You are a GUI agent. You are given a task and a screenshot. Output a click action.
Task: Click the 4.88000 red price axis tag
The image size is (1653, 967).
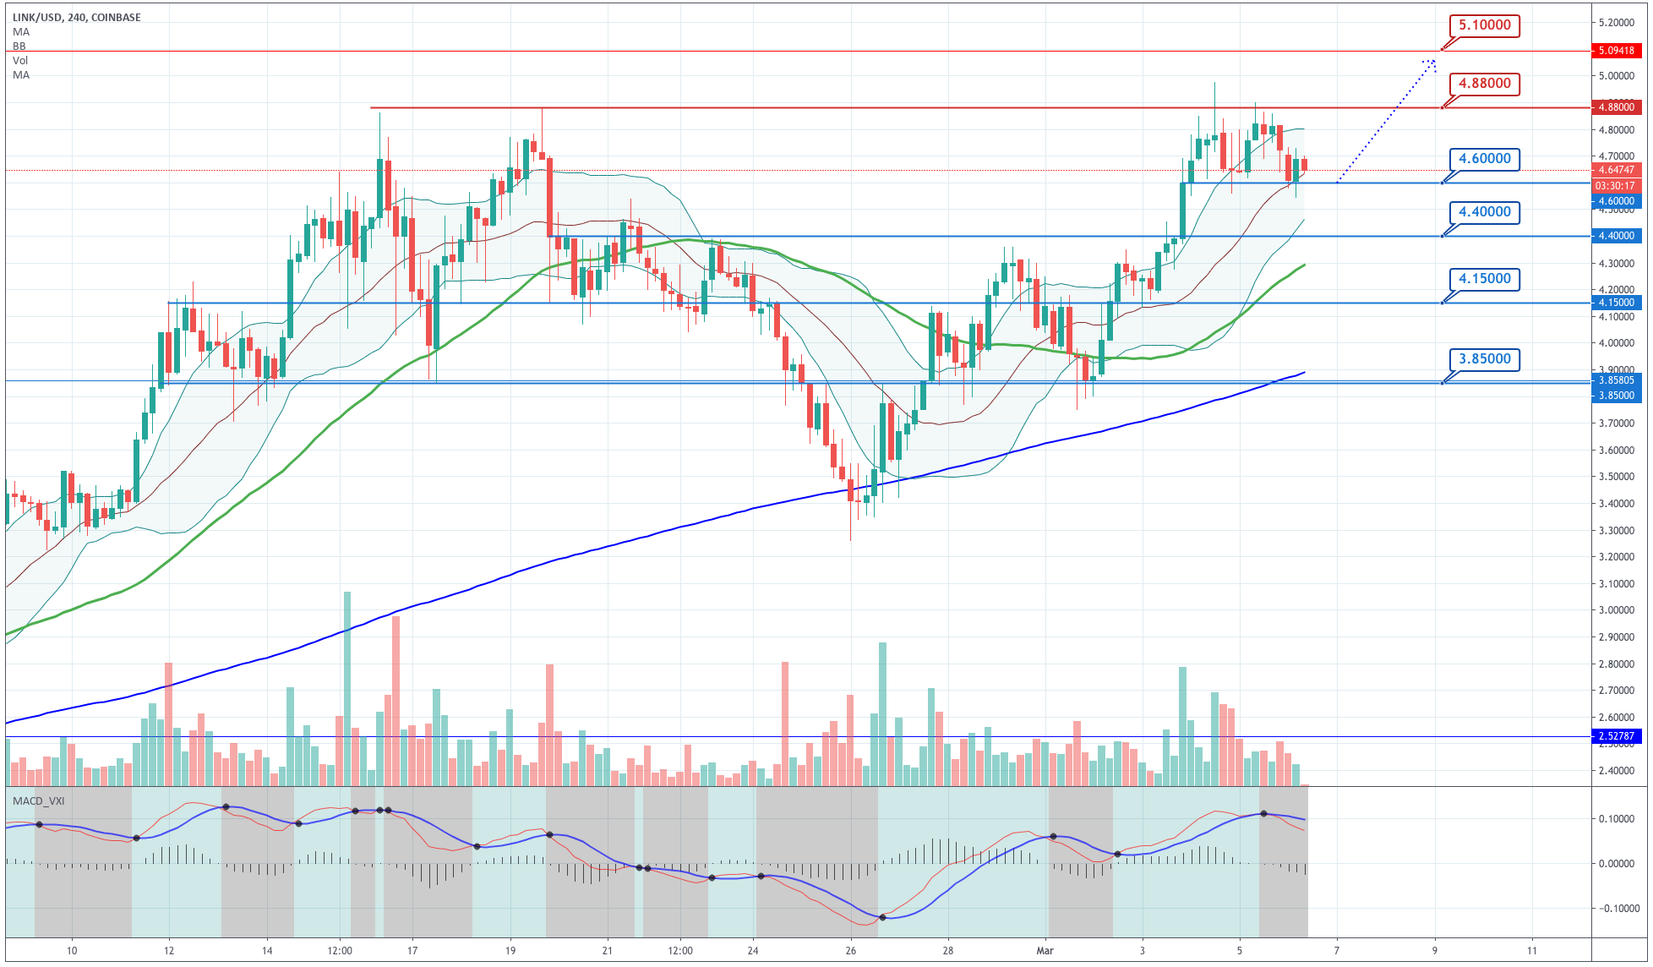tap(1617, 107)
